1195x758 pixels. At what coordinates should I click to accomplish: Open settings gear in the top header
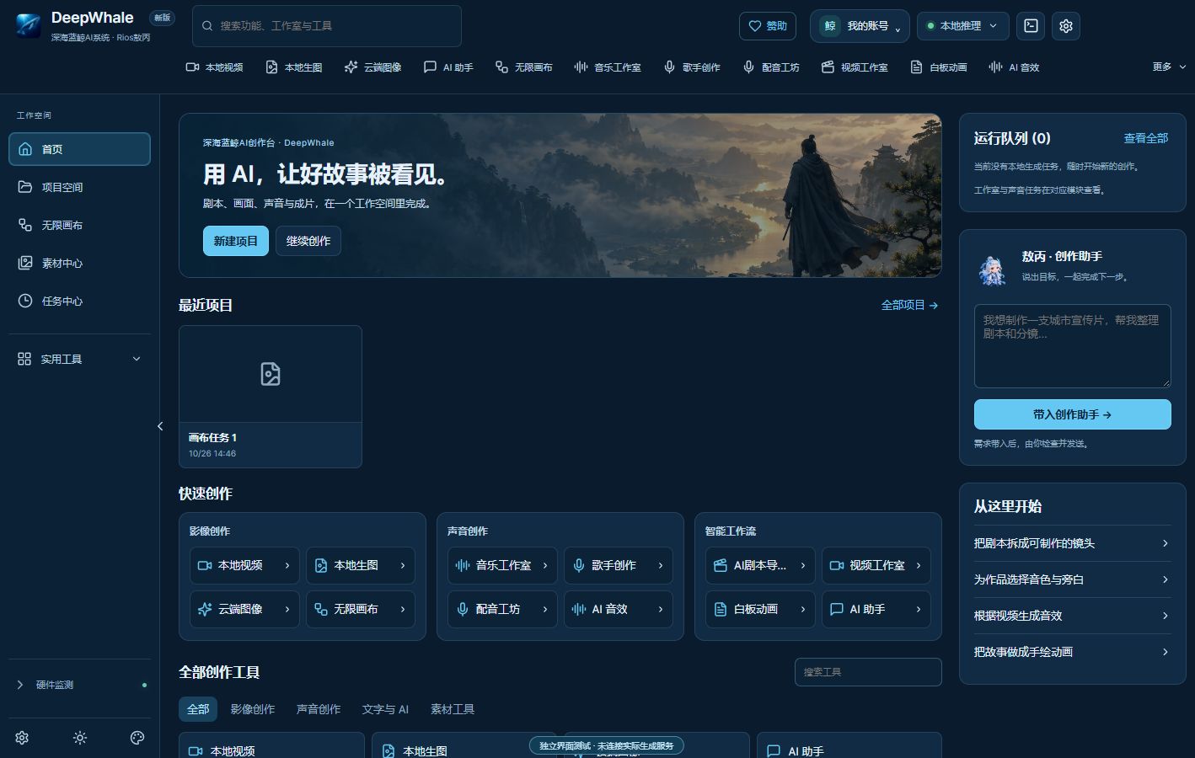point(1066,26)
